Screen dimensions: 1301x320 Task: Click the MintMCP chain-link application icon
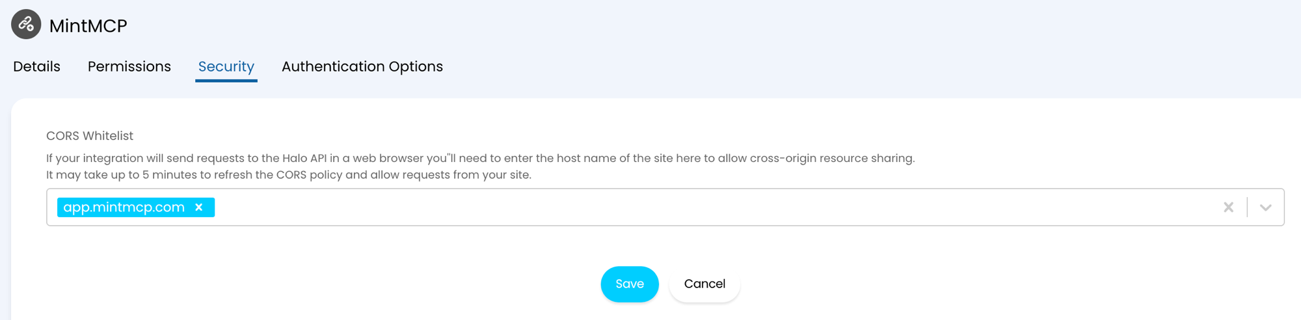[x=26, y=25]
